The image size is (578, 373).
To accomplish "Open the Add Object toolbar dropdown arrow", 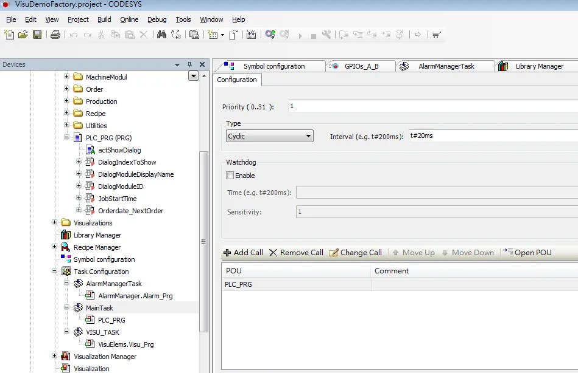I will pyautogui.click(x=223, y=35).
